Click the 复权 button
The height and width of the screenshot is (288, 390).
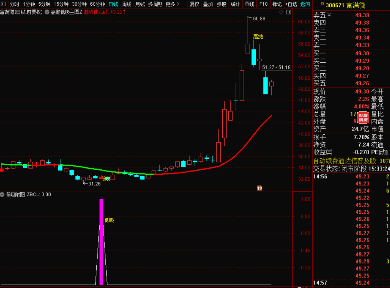194,4
